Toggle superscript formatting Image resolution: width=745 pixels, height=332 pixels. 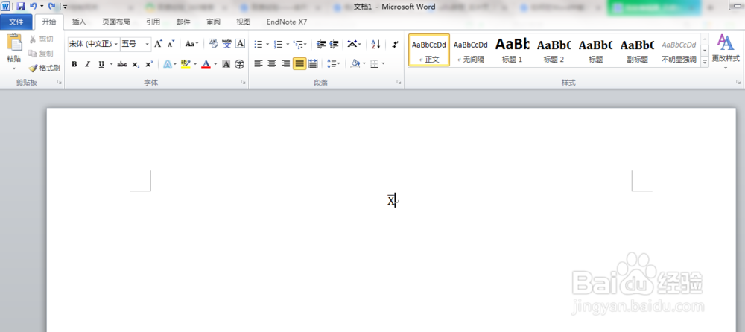(149, 64)
